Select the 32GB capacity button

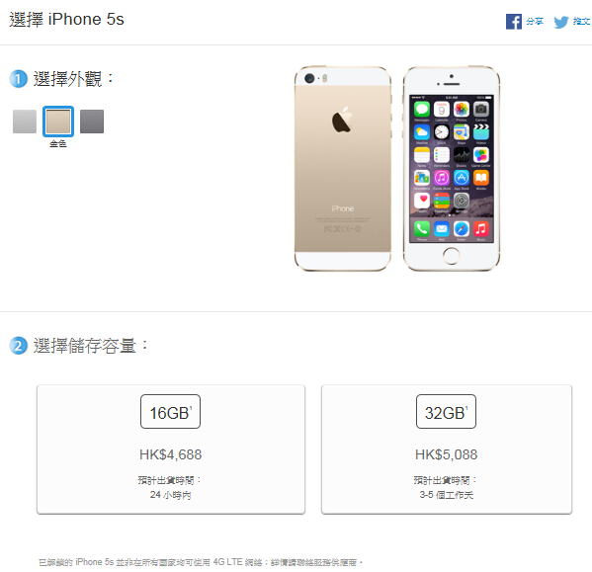[x=446, y=412]
